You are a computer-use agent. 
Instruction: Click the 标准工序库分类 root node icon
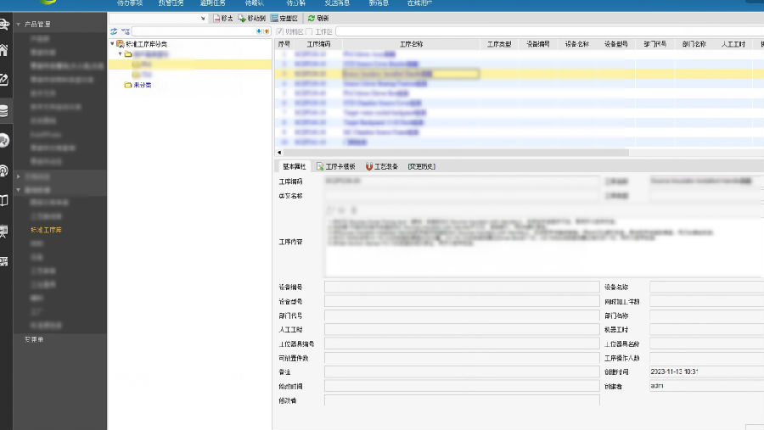[120, 44]
